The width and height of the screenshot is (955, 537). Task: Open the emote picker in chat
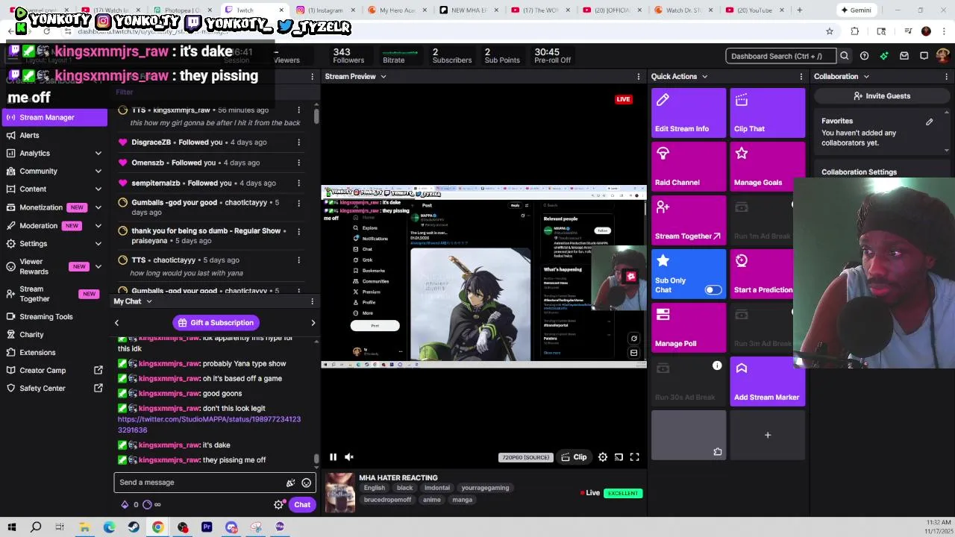pos(306,483)
